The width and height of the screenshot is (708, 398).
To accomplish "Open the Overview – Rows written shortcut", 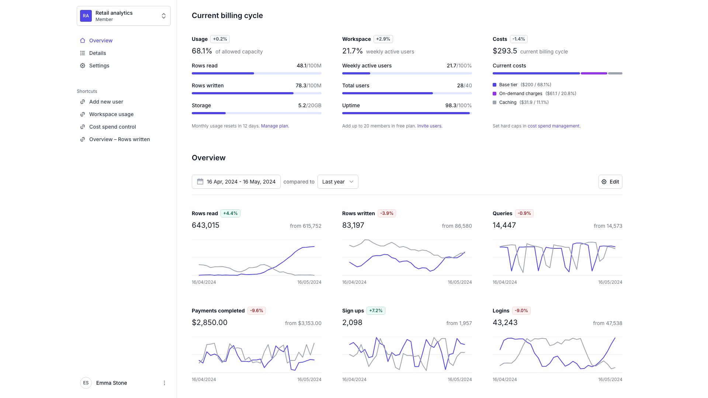I will coord(119,139).
